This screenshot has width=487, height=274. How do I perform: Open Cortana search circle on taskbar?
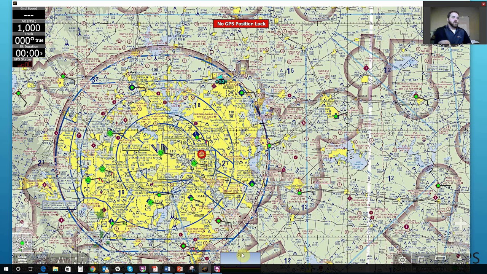18,269
